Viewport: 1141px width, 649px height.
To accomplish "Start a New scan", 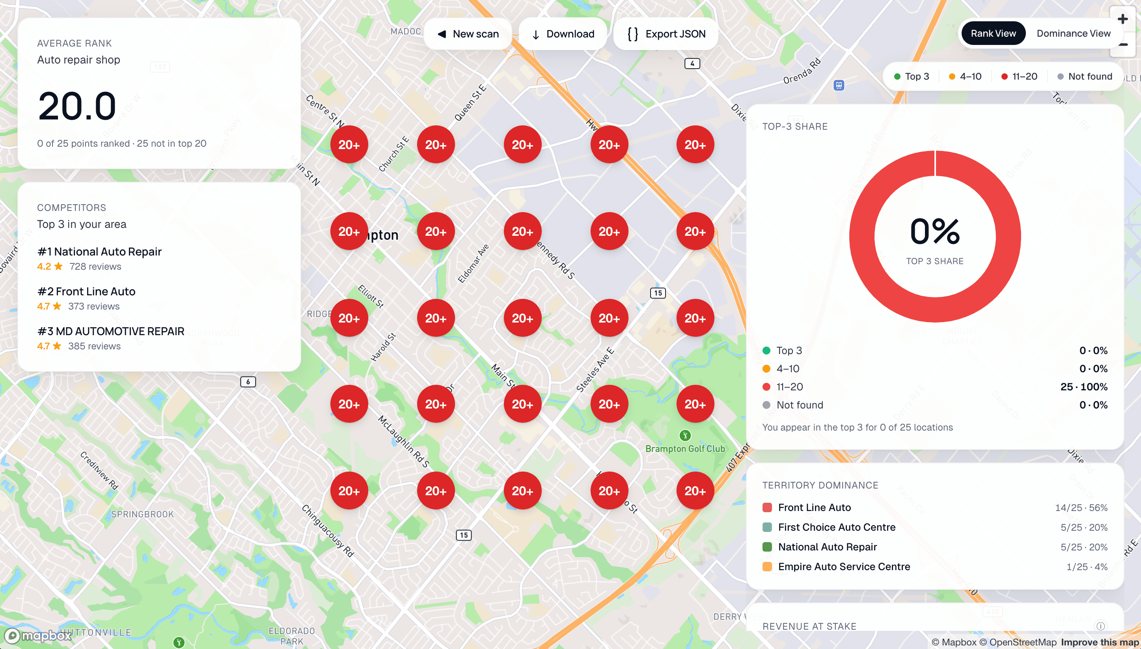I will tap(468, 34).
